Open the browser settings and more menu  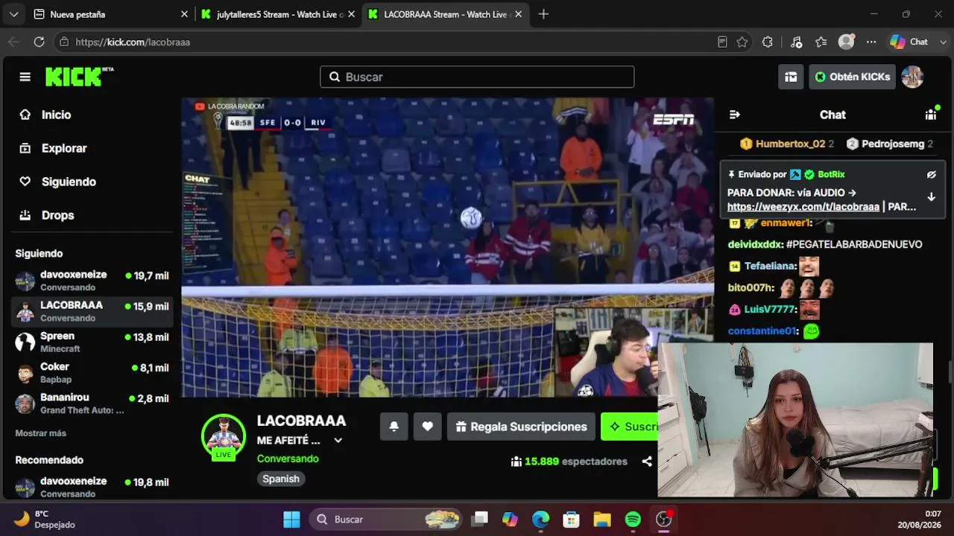point(871,42)
